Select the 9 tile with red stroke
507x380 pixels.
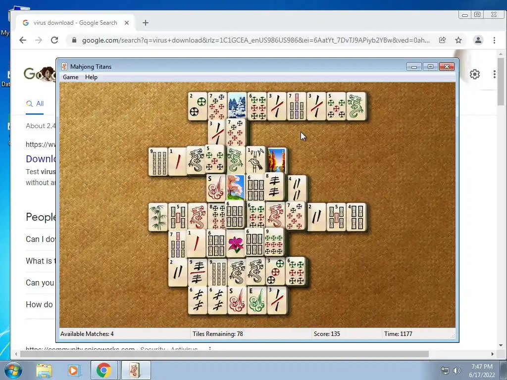198,273
